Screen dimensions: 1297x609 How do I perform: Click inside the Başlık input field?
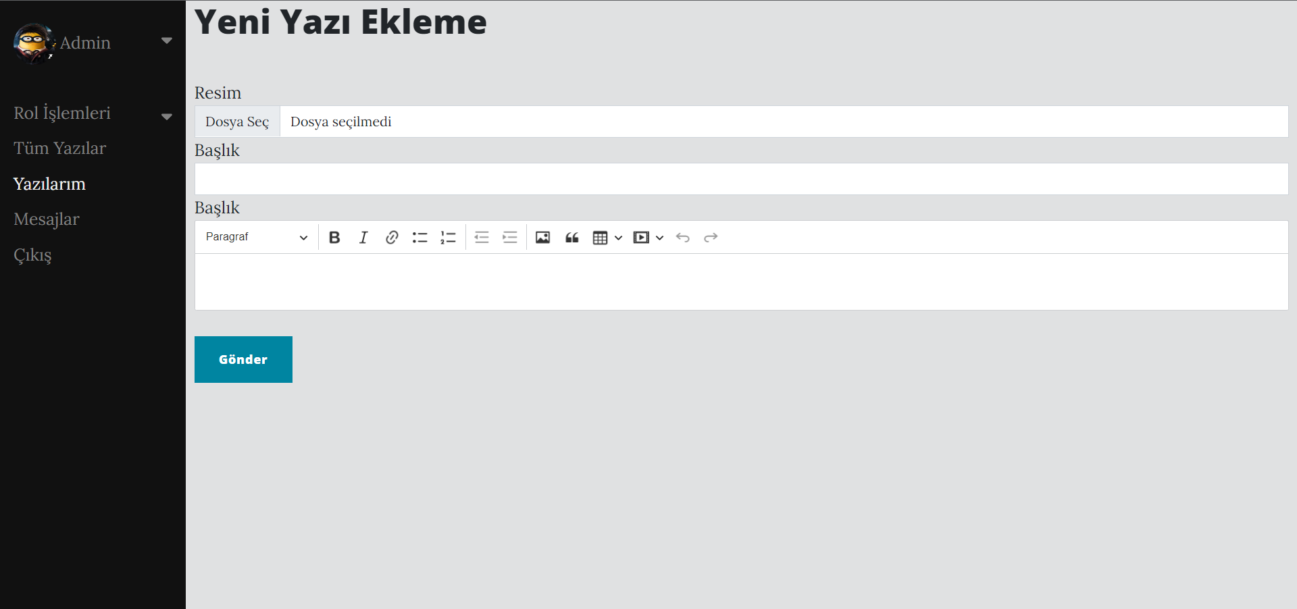(608, 179)
